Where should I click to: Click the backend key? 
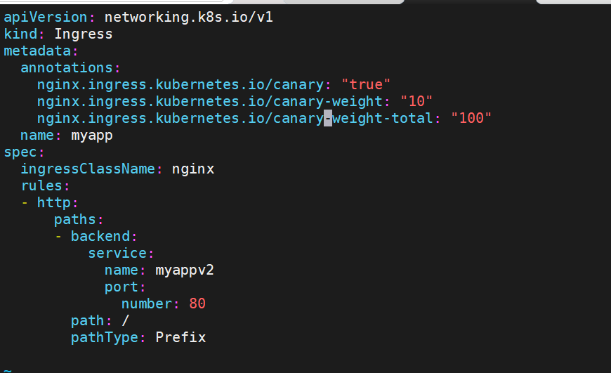tap(100, 236)
